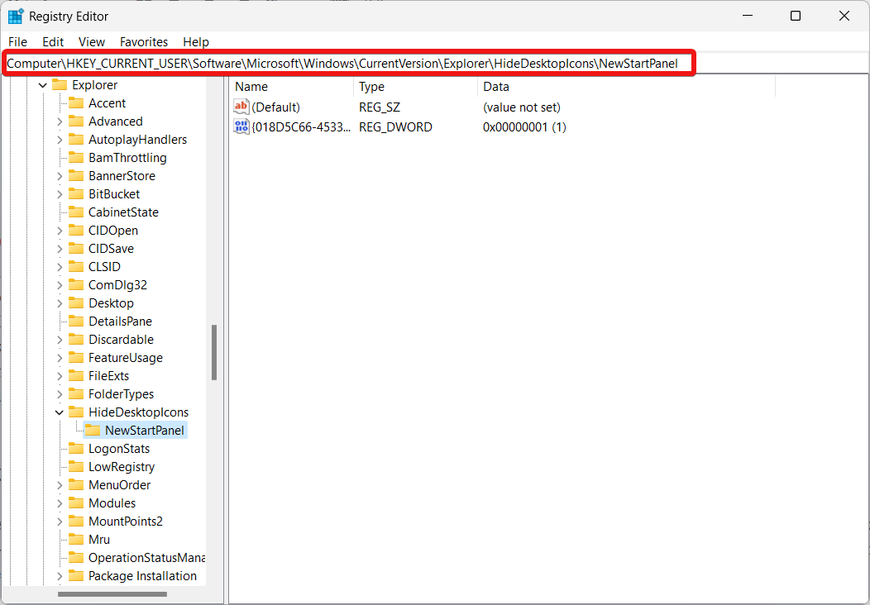Click the REG_DWORD type cell
Image resolution: width=870 pixels, height=605 pixels.
[x=395, y=127]
